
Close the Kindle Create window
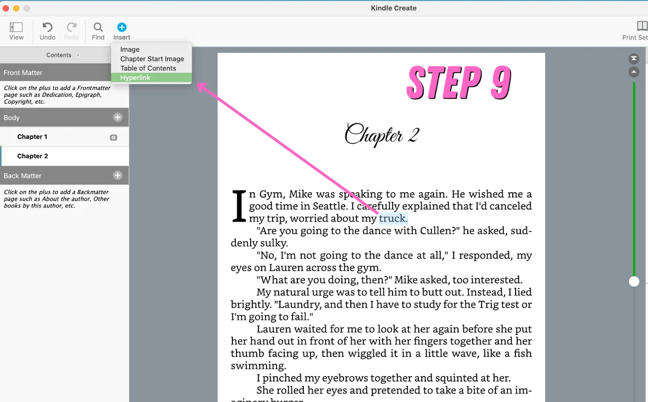6,8
